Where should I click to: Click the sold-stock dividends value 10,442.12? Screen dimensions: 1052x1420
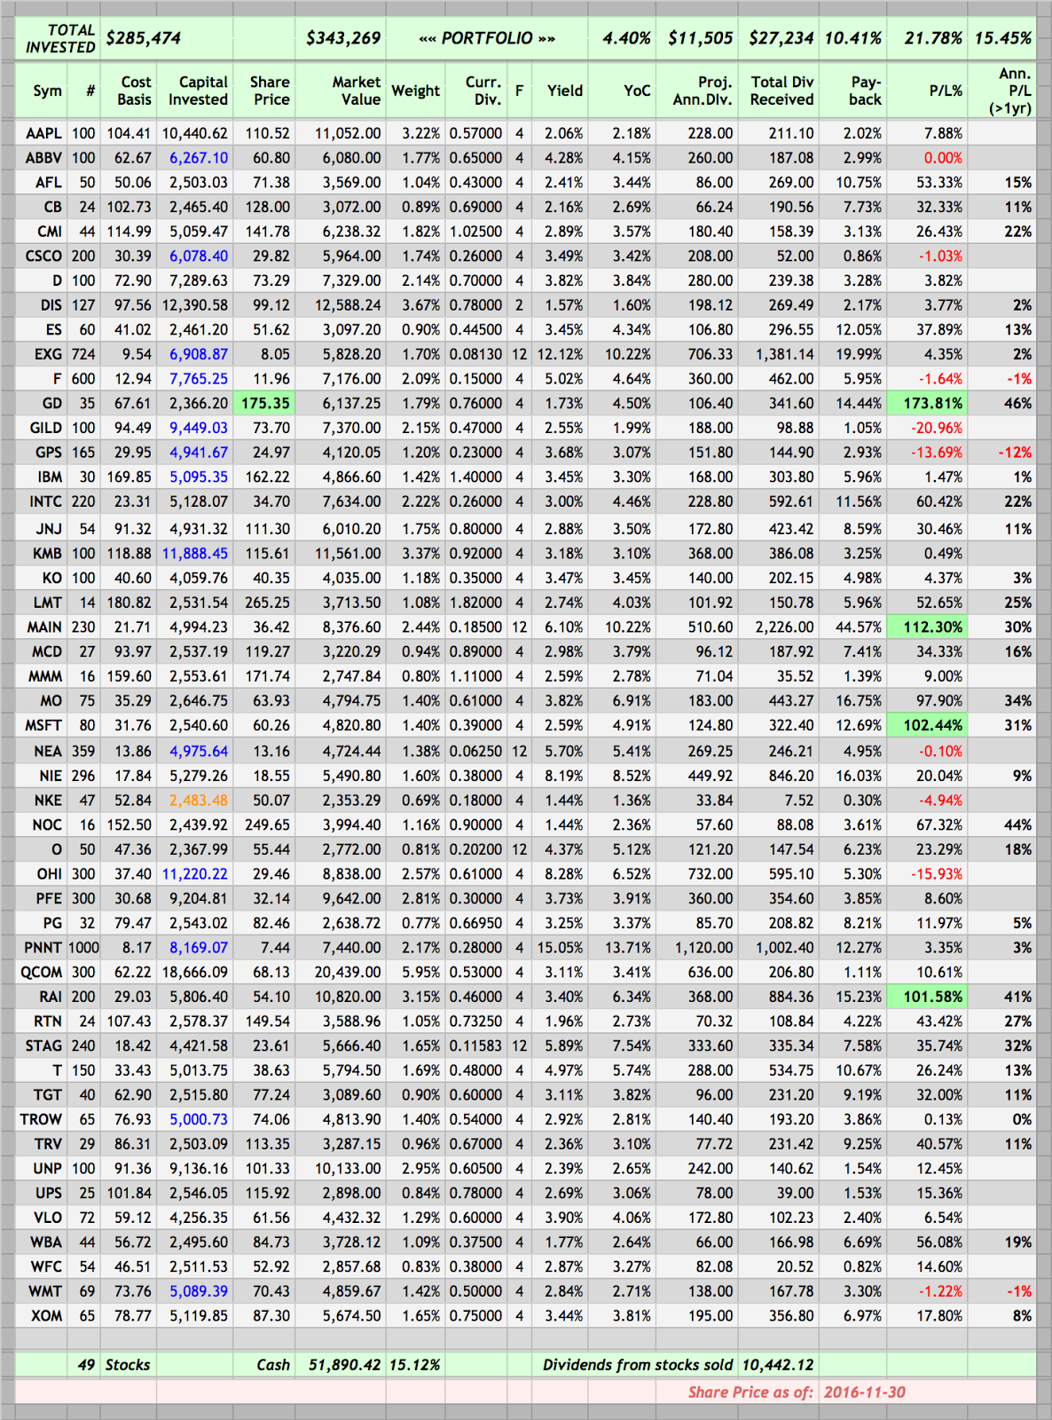coord(777,1365)
